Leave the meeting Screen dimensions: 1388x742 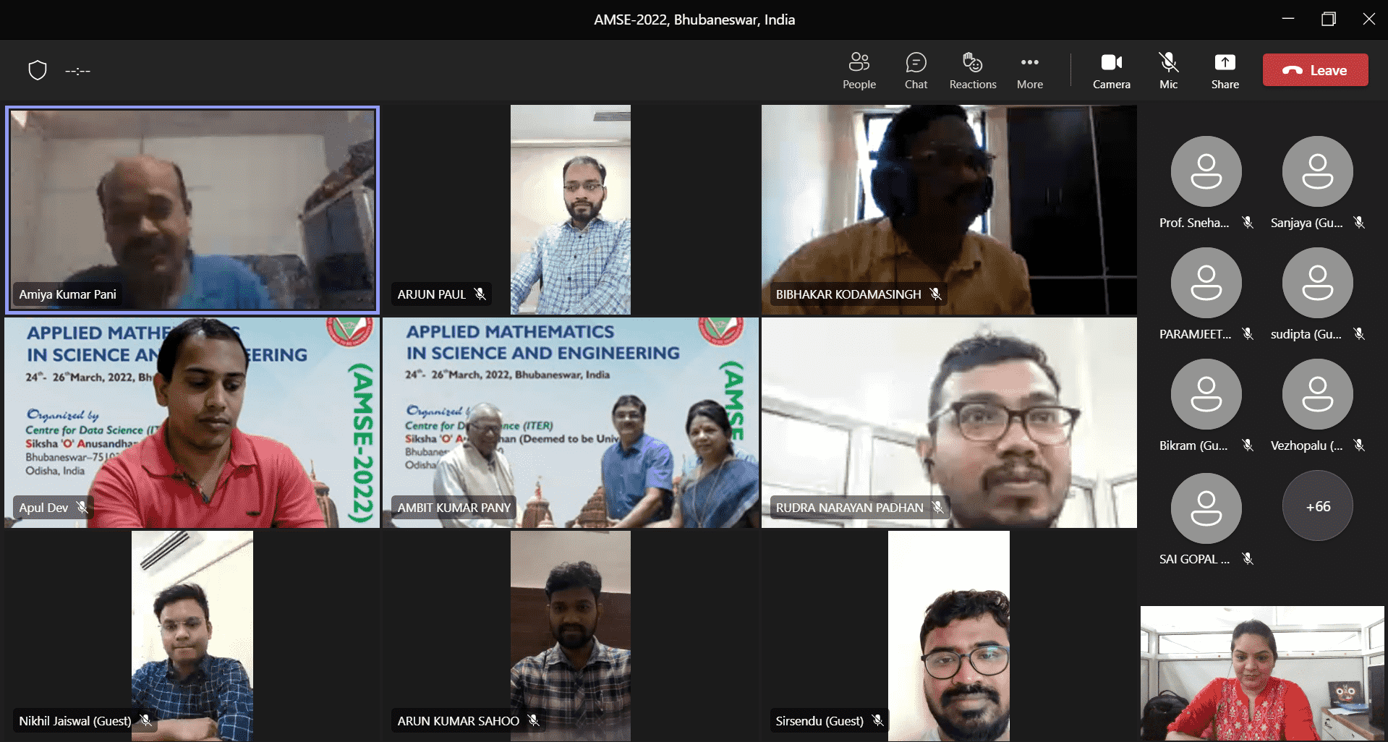click(x=1314, y=70)
